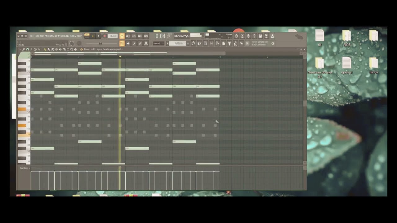Open the TOOLS menu

coord(73,36)
